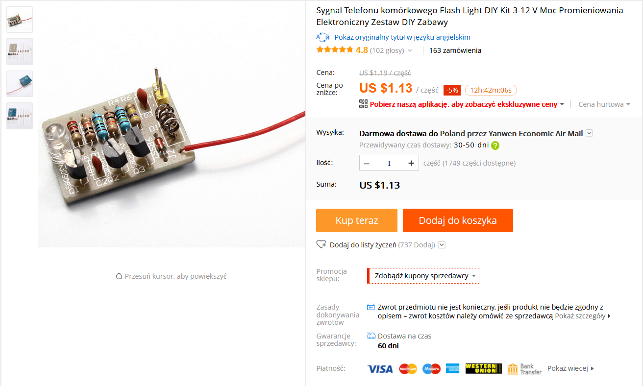Screen dimensions: 643x386
Task: Click the translate icon beside original title link
Action: click(x=322, y=37)
